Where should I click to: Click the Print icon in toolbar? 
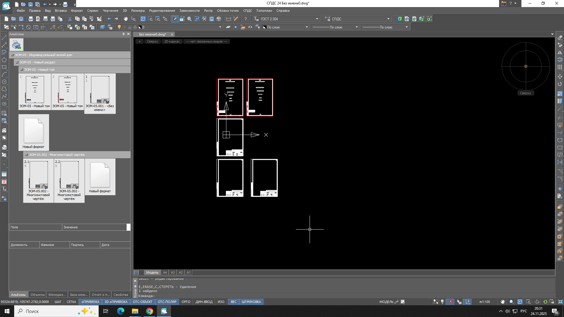point(31,19)
